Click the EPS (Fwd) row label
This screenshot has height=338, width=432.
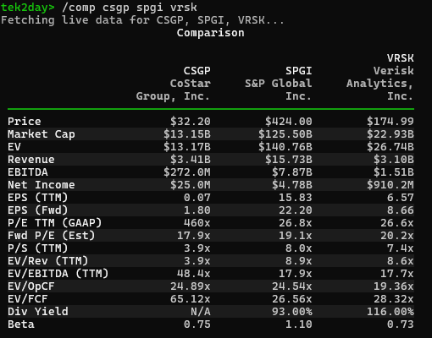pos(38,210)
